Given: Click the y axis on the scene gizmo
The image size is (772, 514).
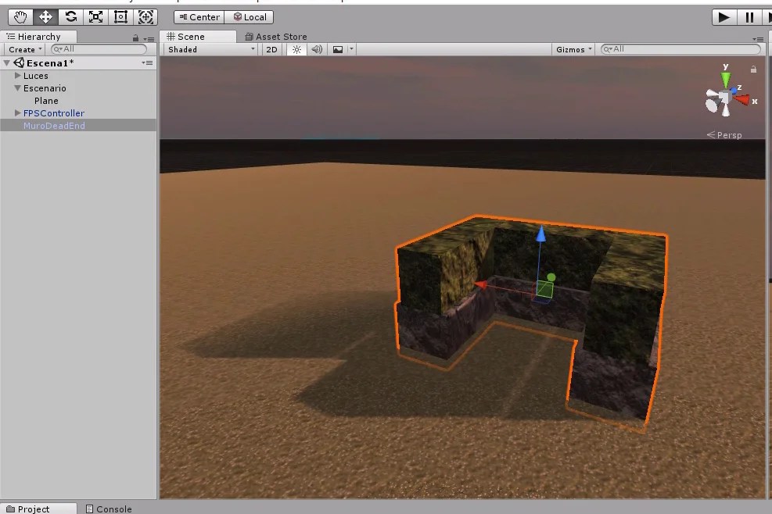Looking at the screenshot, I should click(x=724, y=74).
